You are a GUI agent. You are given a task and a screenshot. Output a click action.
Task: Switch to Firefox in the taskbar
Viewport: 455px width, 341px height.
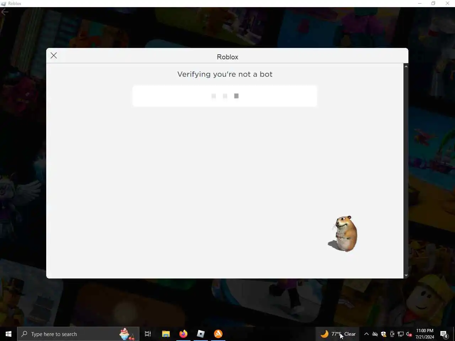click(x=183, y=334)
